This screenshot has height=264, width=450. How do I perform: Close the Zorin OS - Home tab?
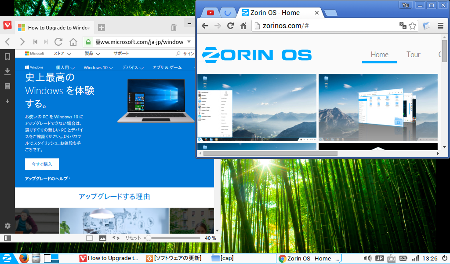tap(316, 13)
